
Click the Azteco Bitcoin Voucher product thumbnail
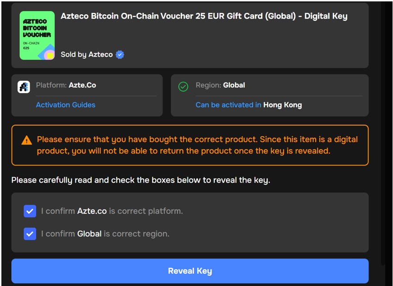(x=37, y=36)
